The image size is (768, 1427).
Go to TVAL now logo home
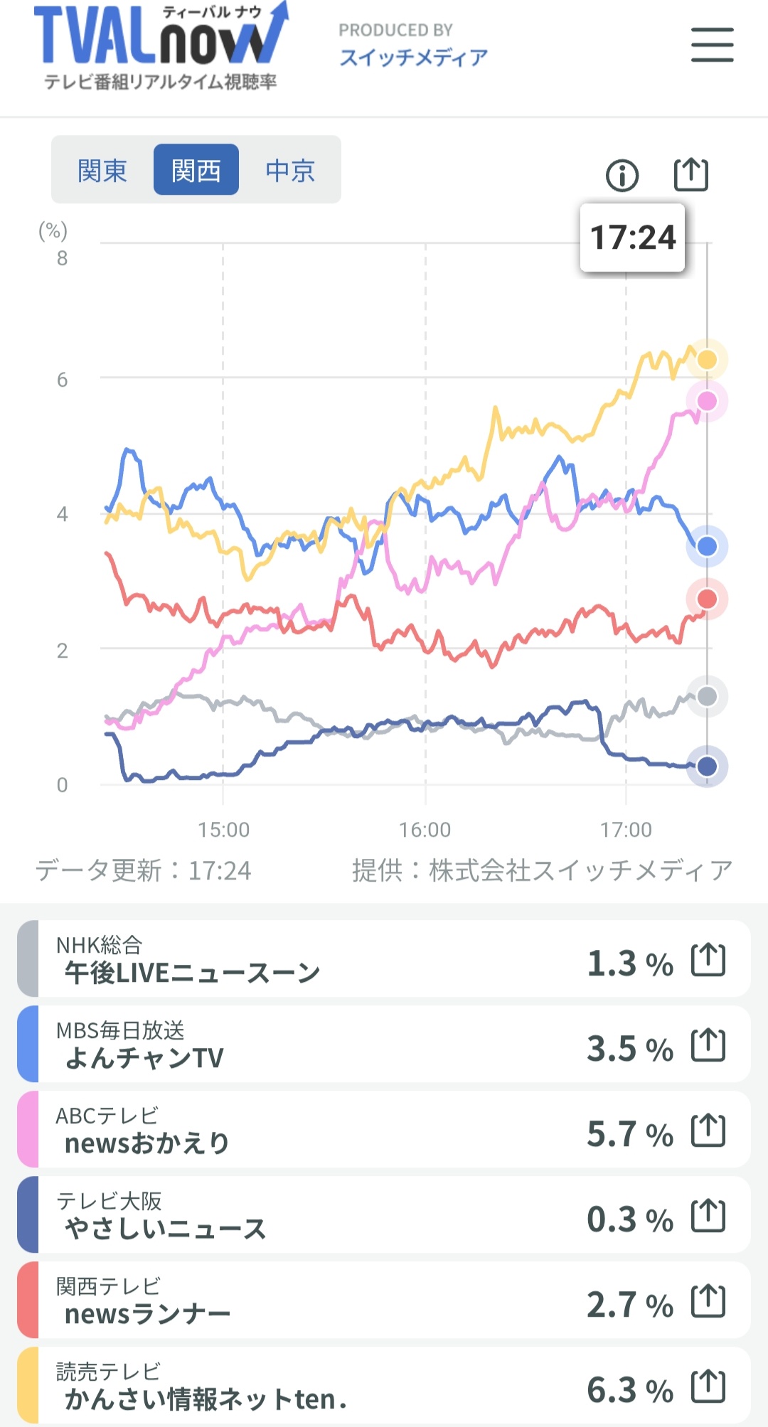tap(161, 46)
